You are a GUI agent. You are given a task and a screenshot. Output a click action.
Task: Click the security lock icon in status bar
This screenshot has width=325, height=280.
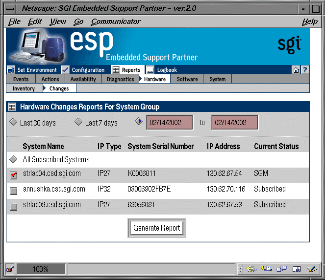(10, 269)
